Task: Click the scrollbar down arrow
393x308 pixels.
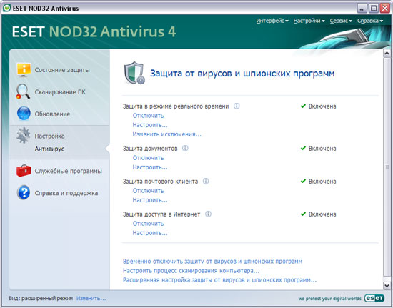Action: tap(387, 285)
